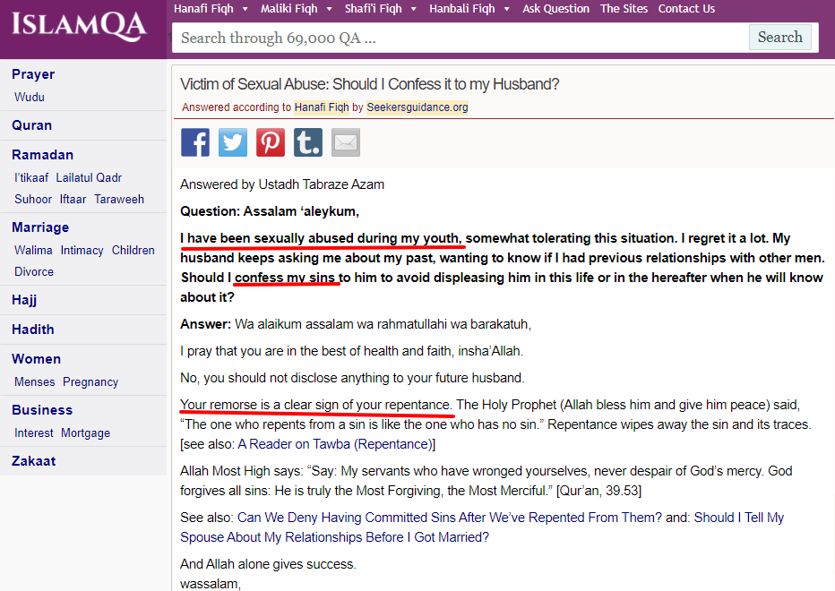The width and height of the screenshot is (835, 591).
Task: Open the Mortgage subcategory
Action: click(x=86, y=433)
